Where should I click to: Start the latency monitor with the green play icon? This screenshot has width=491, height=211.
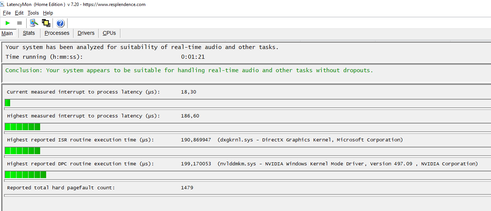tap(8, 23)
